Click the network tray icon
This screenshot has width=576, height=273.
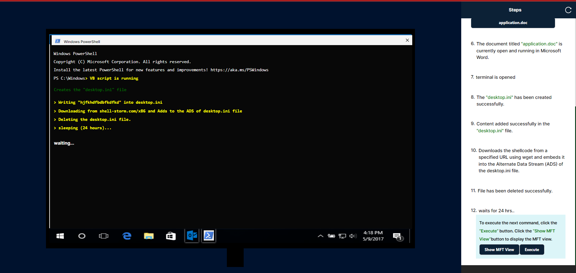pos(342,236)
